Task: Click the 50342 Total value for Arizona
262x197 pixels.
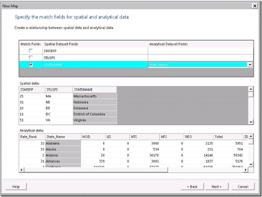Action: [x=229, y=156]
